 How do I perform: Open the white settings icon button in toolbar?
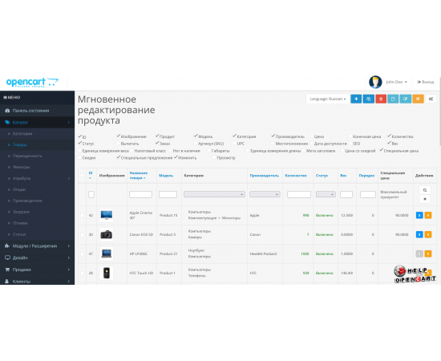431,99
